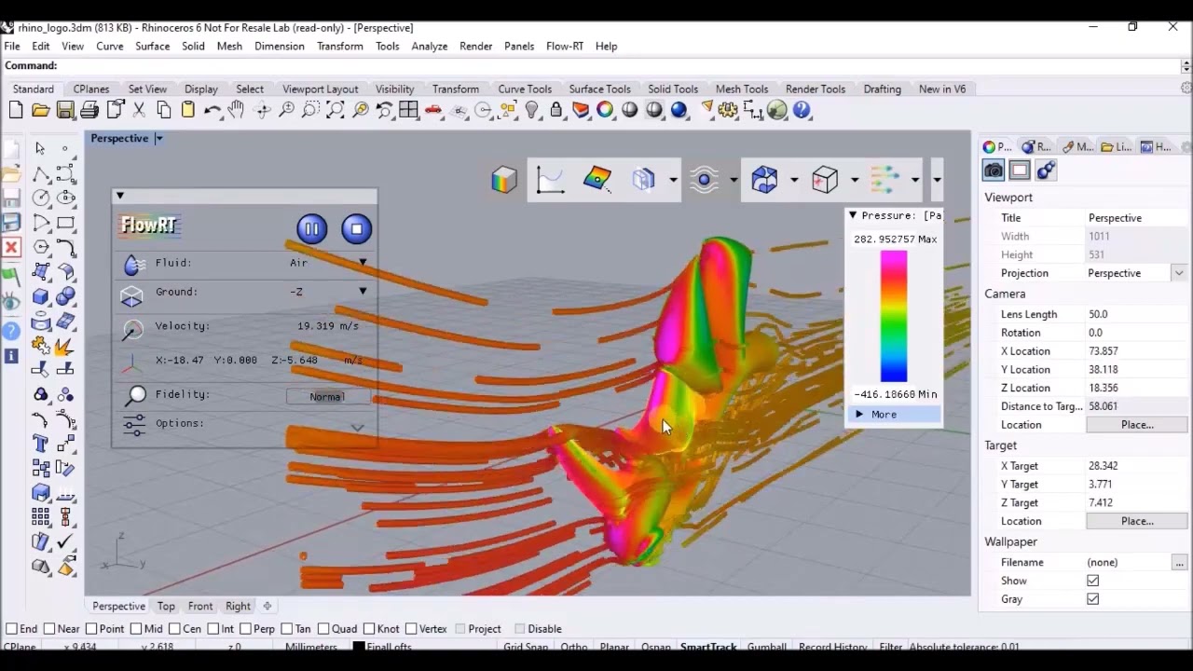Click the padlock Lock objects icon
Screen dimensions: 1193x671
(x=556, y=110)
